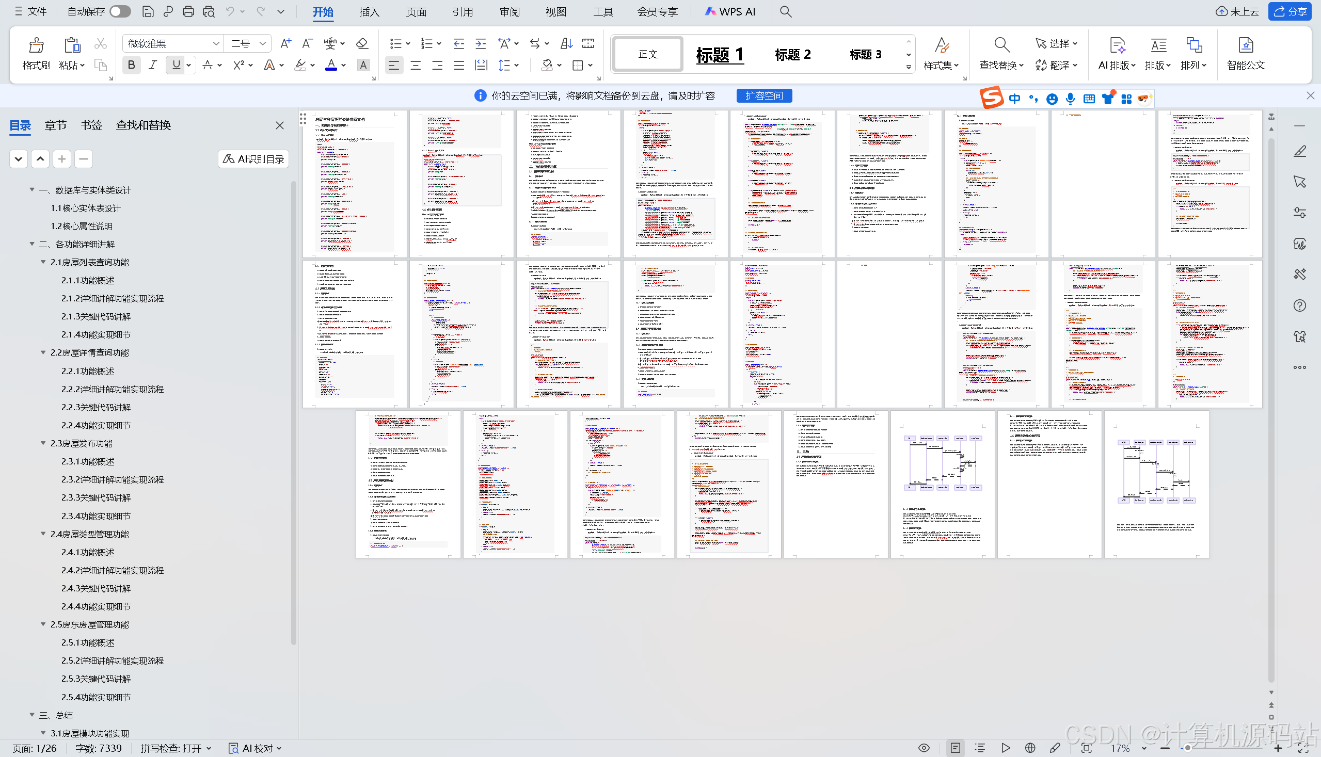Toggle the AutoSave switch
The width and height of the screenshot is (1321, 757).
120,11
